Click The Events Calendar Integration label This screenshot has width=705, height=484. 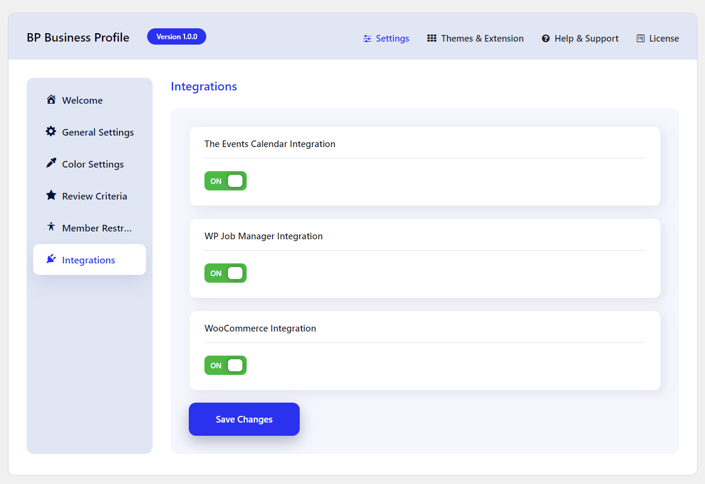pyautogui.click(x=270, y=144)
